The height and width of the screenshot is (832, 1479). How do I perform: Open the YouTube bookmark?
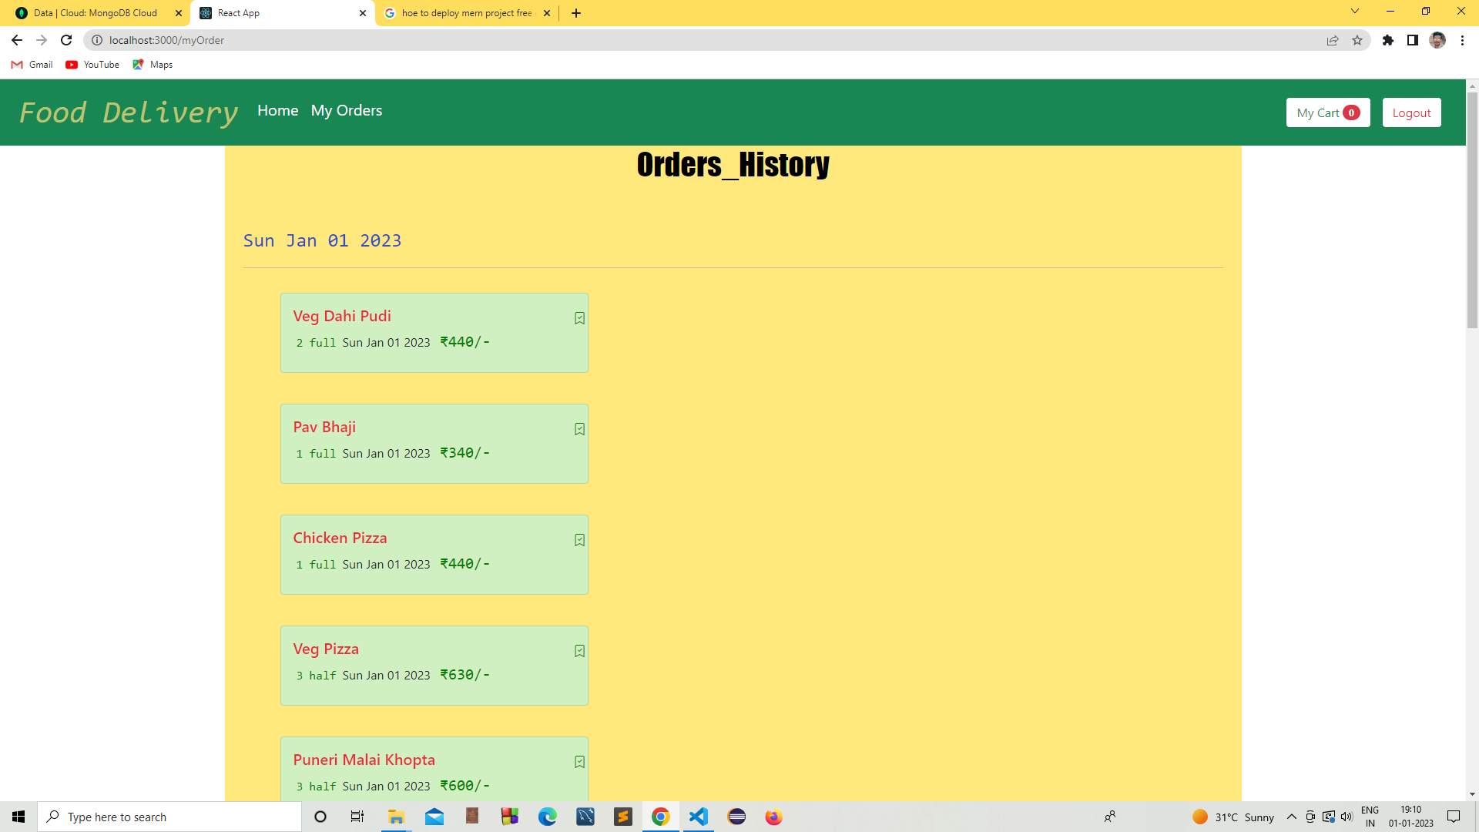(x=92, y=65)
